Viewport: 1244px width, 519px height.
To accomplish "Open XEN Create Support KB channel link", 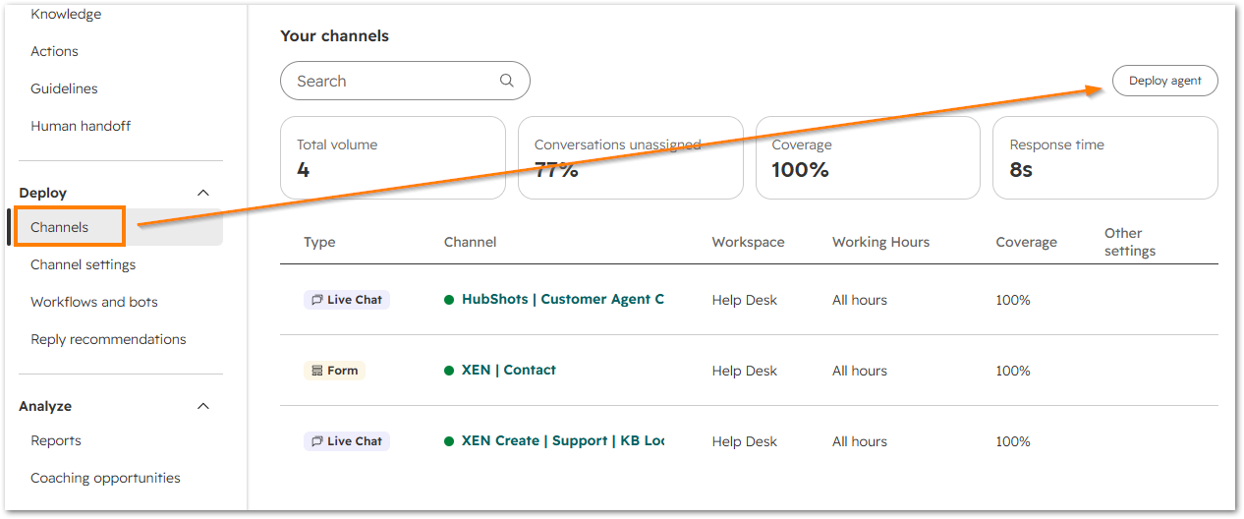I will pyautogui.click(x=563, y=440).
